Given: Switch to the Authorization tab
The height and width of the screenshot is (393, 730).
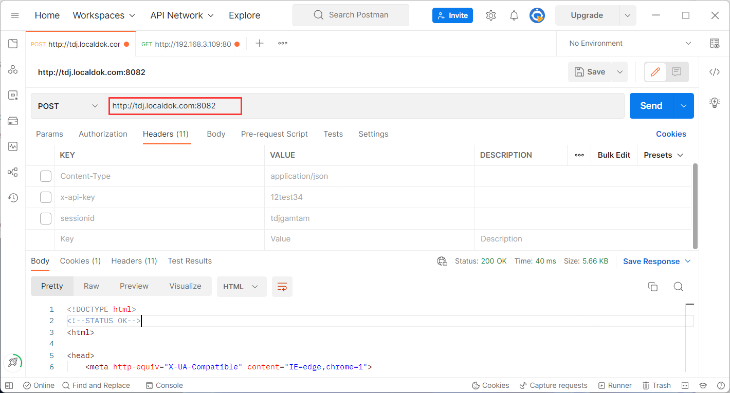Looking at the screenshot, I should [x=103, y=134].
